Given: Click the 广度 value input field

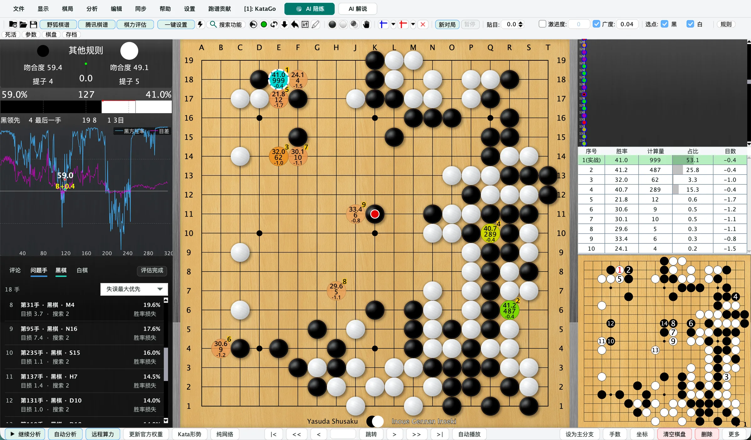Looking at the screenshot, I should (x=627, y=24).
